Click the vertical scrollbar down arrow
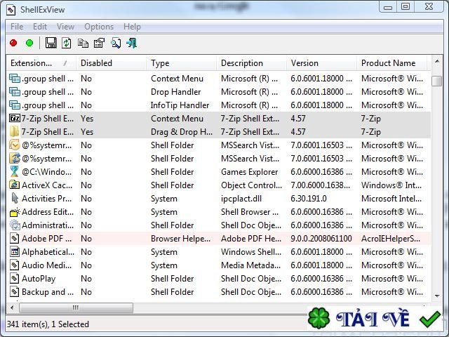The image size is (449, 337). click(436, 295)
